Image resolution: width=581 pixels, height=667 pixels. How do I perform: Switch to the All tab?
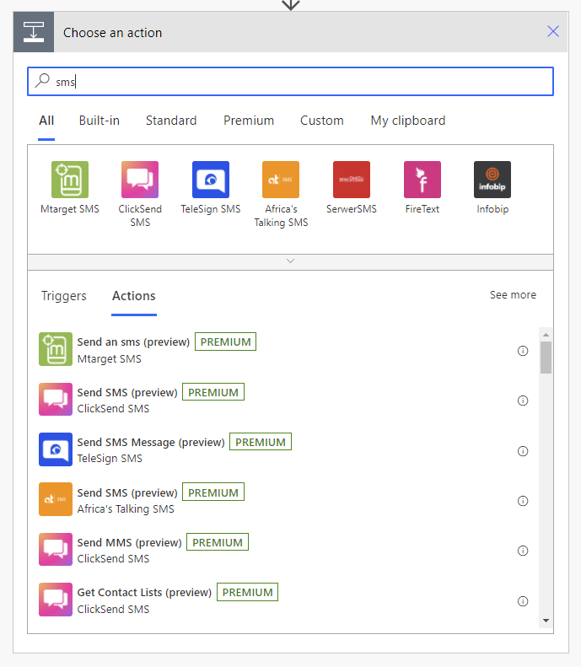[46, 121]
